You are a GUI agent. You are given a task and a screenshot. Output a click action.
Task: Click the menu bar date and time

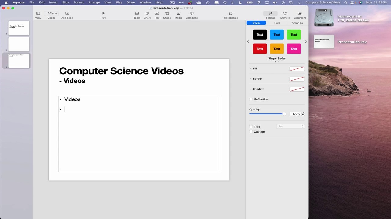pyautogui.click(x=376, y=2)
